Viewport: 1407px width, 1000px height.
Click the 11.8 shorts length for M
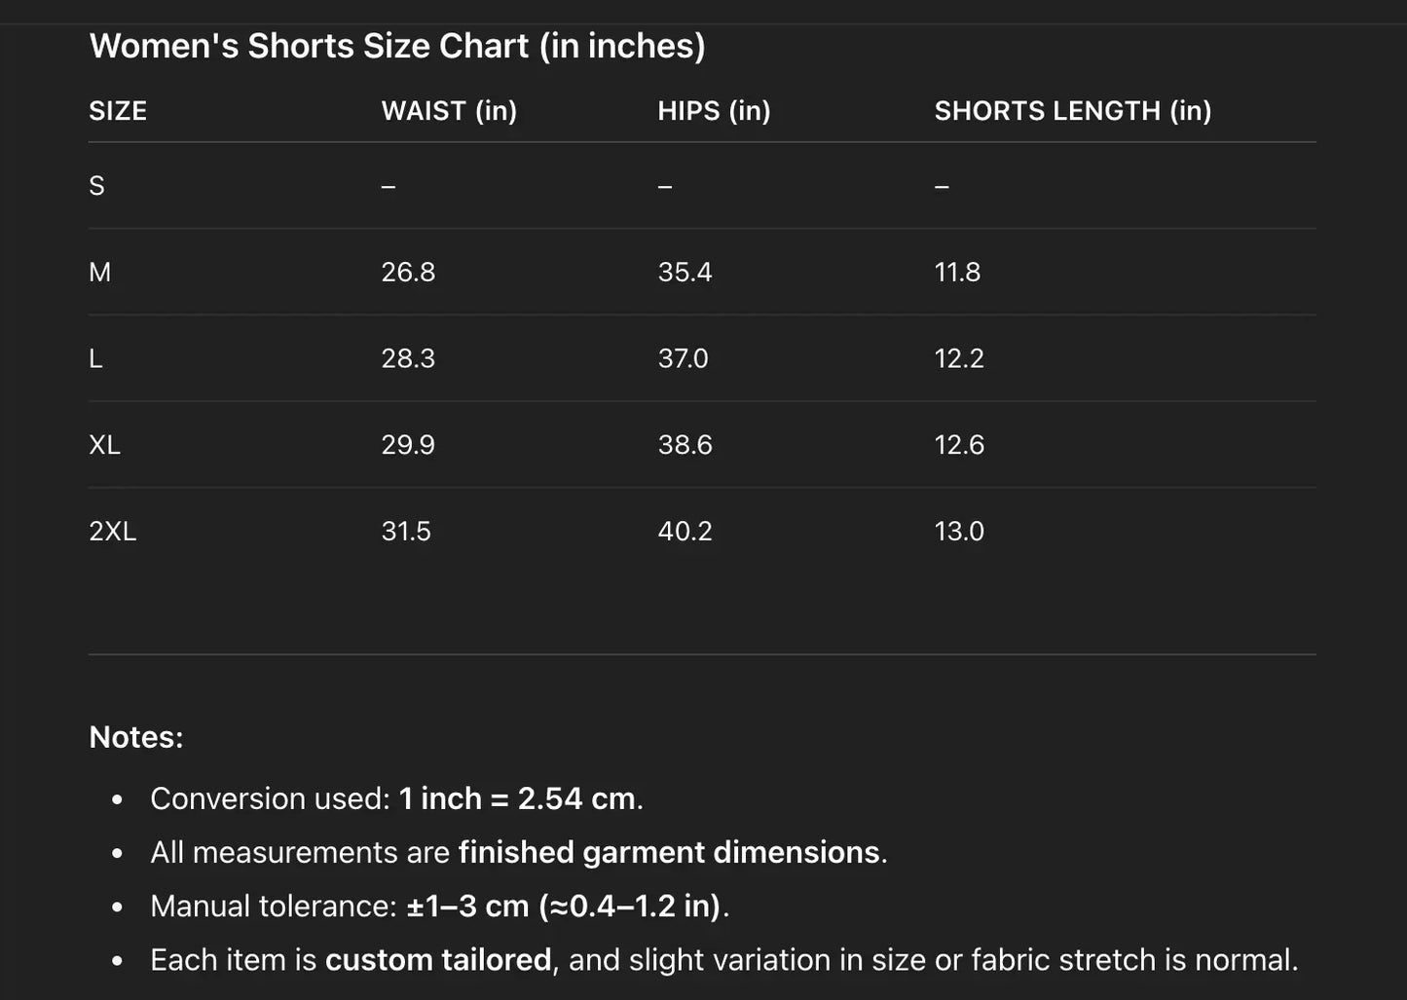(x=957, y=273)
